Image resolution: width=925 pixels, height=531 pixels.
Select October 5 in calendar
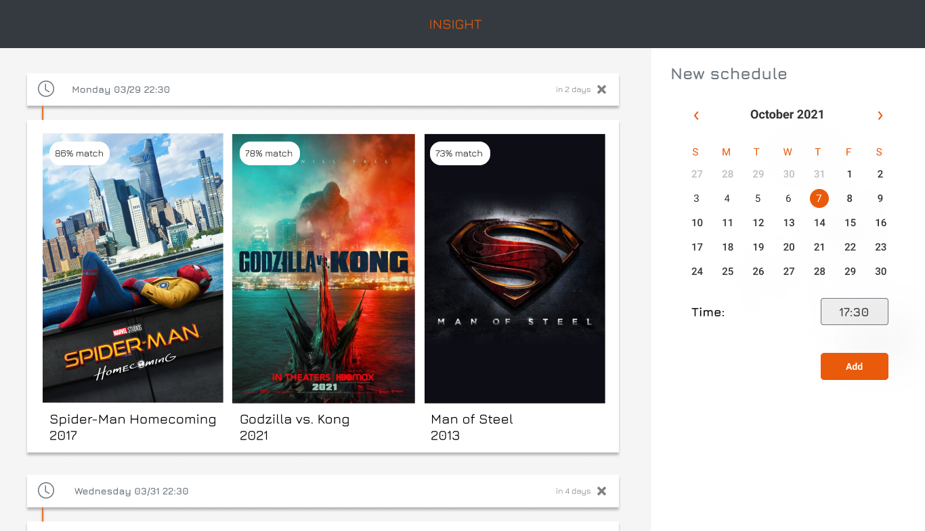click(x=758, y=198)
